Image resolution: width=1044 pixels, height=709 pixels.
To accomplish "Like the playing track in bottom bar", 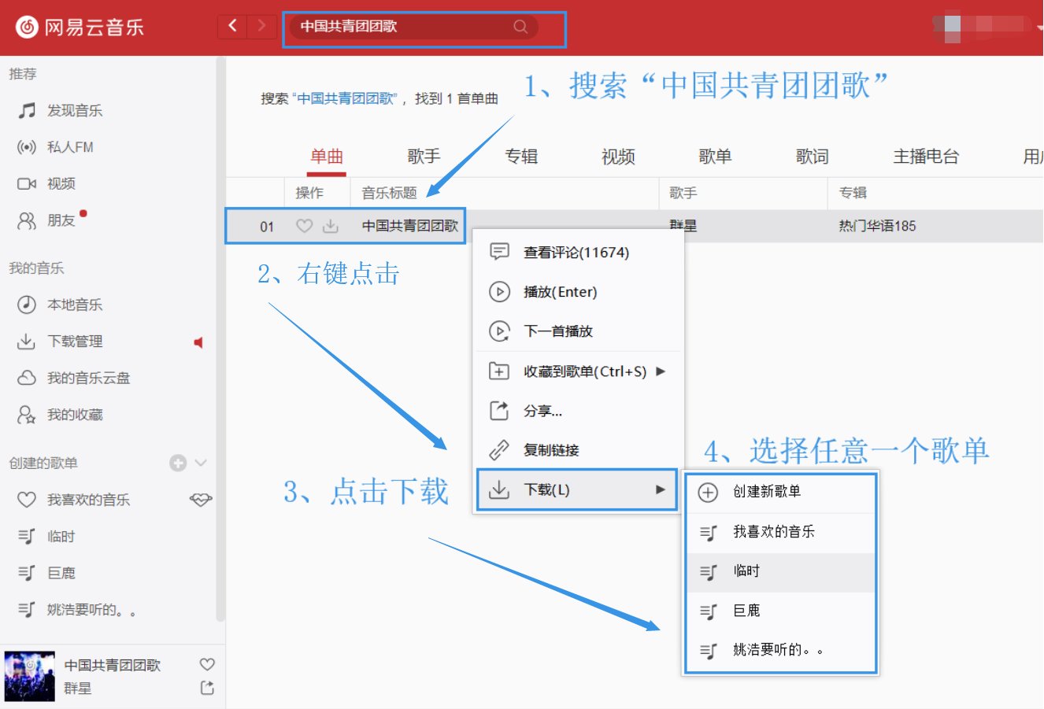I will (x=206, y=664).
